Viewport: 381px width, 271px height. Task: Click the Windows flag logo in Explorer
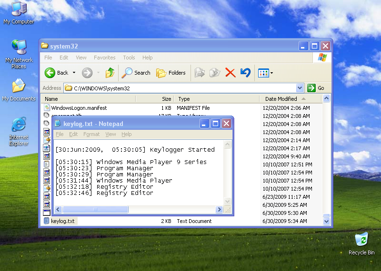tap(322, 58)
